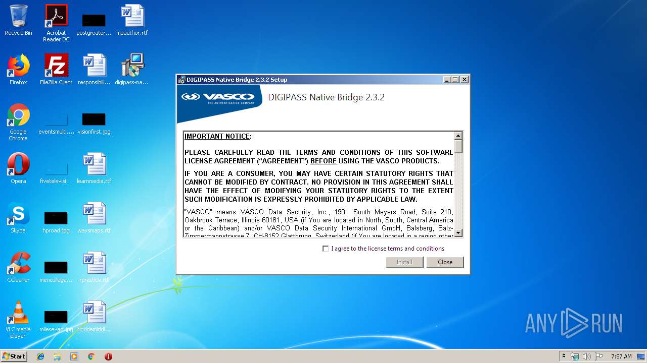Select hproad.jpg image file
This screenshot has width=647, height=363.
(x=56, y=223)
